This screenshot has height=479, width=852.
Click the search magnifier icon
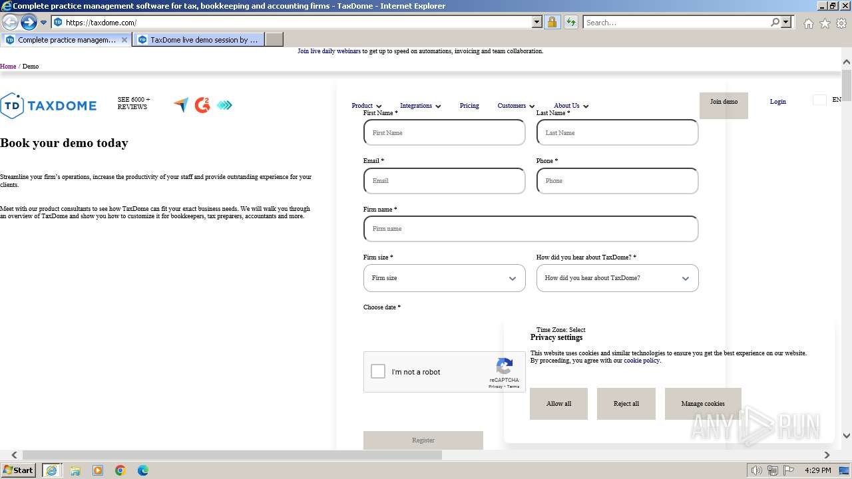click(775, 22)
